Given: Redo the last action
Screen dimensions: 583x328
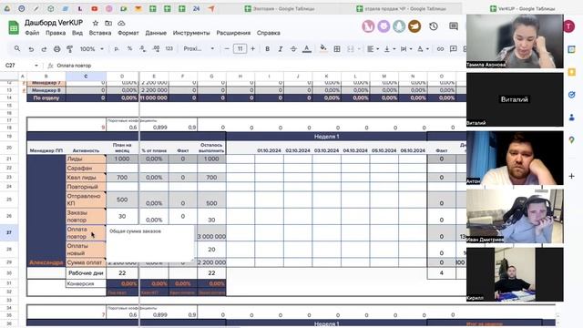Looking at the screenshot, I should tap(44, 48).
